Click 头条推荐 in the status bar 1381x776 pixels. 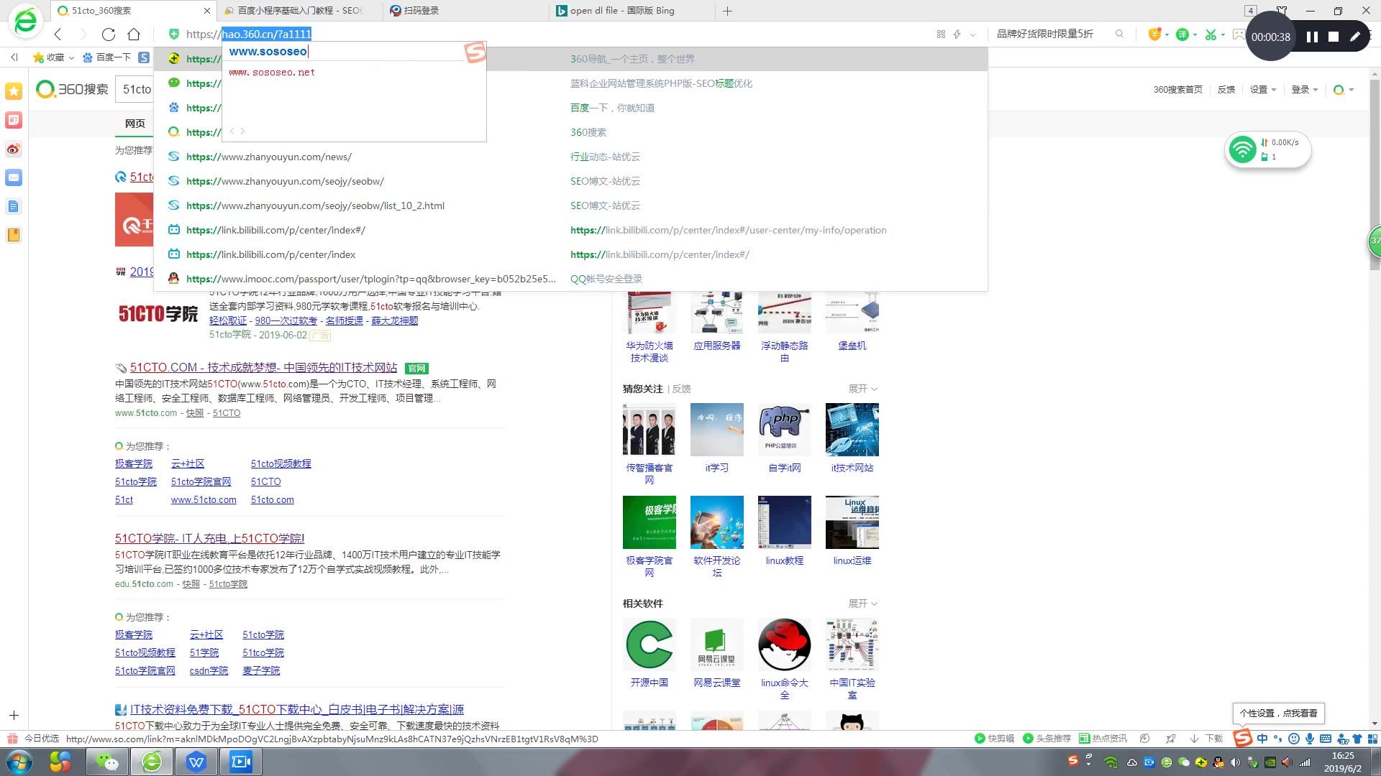1047,739
